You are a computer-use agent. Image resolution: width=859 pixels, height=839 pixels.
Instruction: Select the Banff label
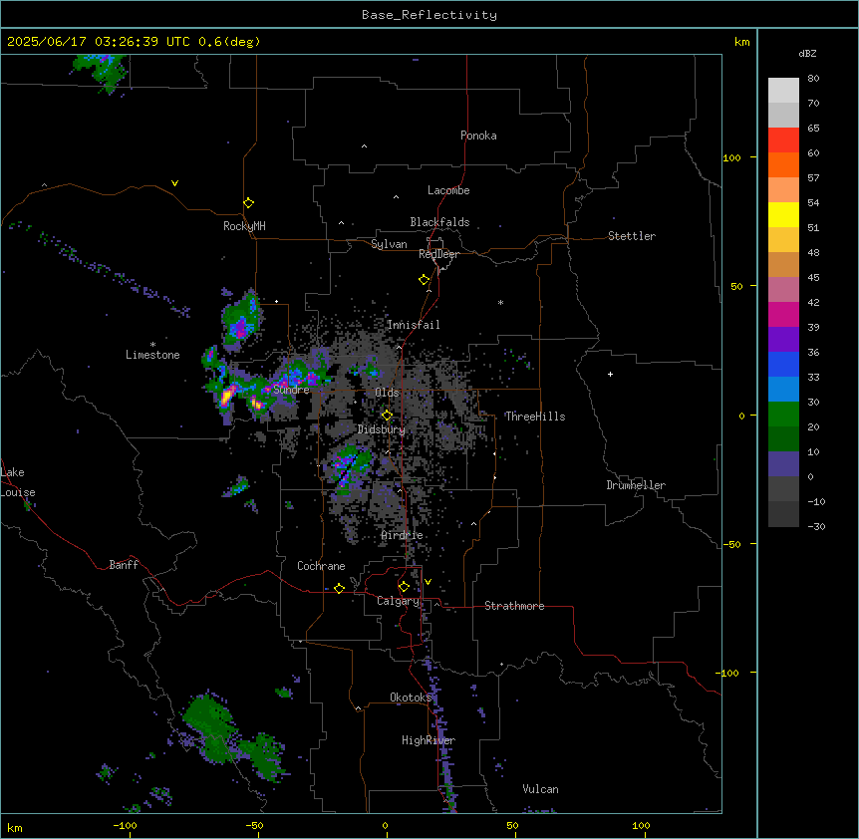coord(124,565)
